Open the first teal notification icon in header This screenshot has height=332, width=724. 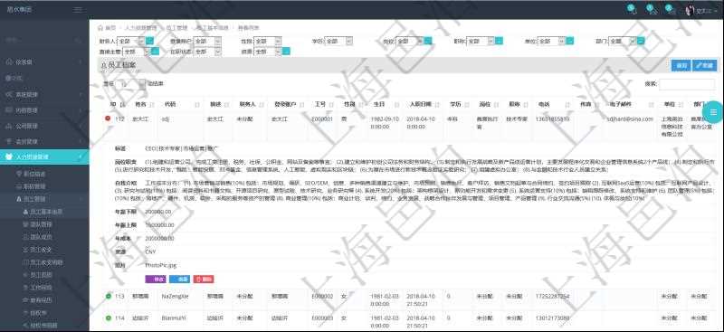click(632, 9)
